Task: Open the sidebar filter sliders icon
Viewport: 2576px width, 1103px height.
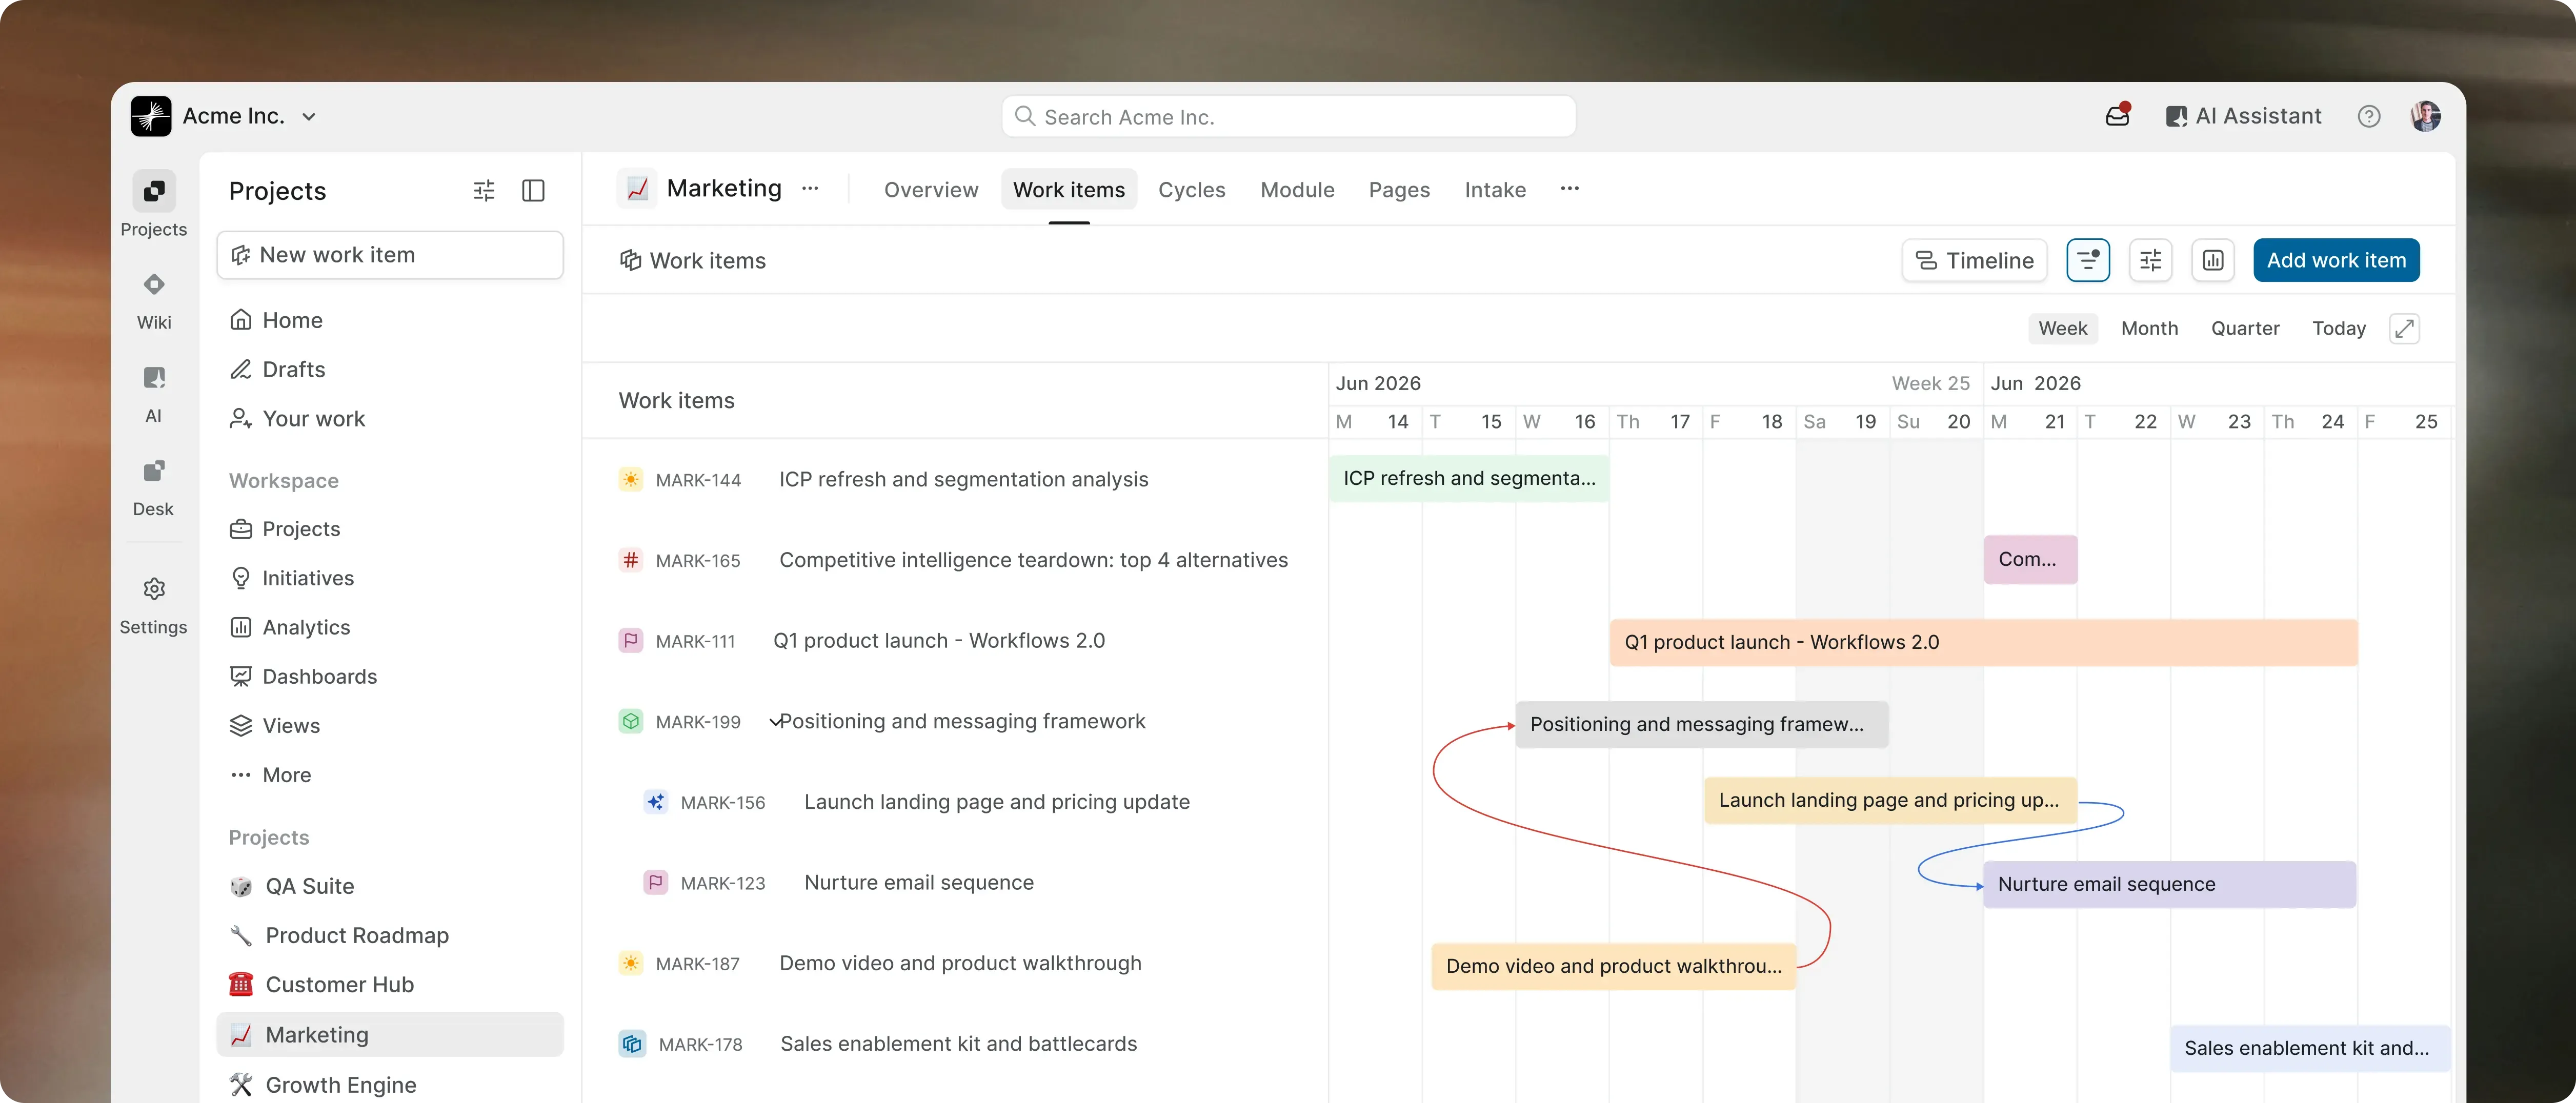Action: click(x=484, y=191)
